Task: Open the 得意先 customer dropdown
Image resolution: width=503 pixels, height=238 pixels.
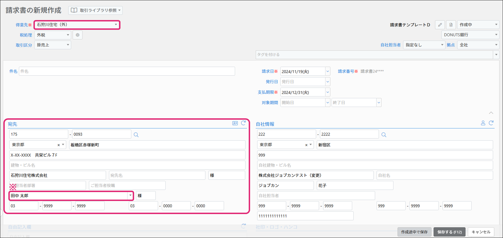Action: 77,25
